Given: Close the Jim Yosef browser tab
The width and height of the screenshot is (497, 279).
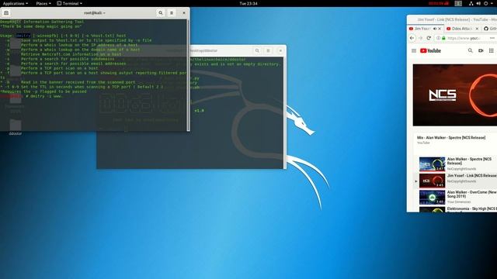Looking at the screenshot, I should coord(440,29).
